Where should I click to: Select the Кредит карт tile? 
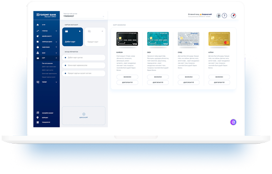coord(95,37)
